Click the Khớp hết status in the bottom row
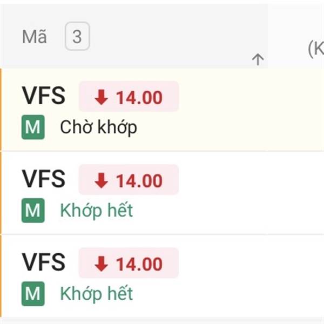 tap(96, 294)
